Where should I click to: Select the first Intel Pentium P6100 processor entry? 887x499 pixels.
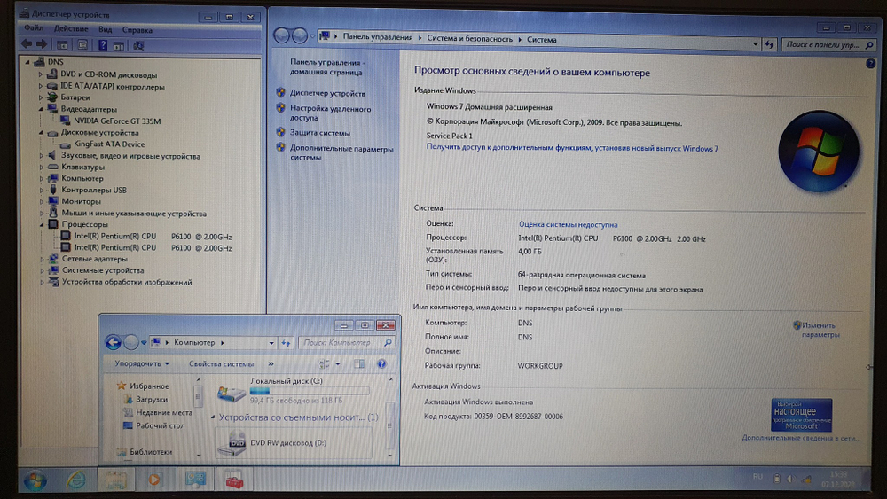point(153,237)
